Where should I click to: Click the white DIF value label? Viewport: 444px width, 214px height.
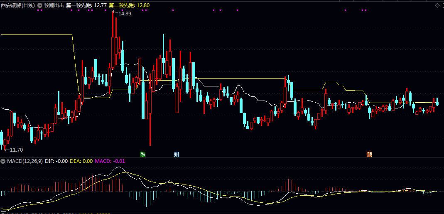pyautogui.click(x=55, y=161)
